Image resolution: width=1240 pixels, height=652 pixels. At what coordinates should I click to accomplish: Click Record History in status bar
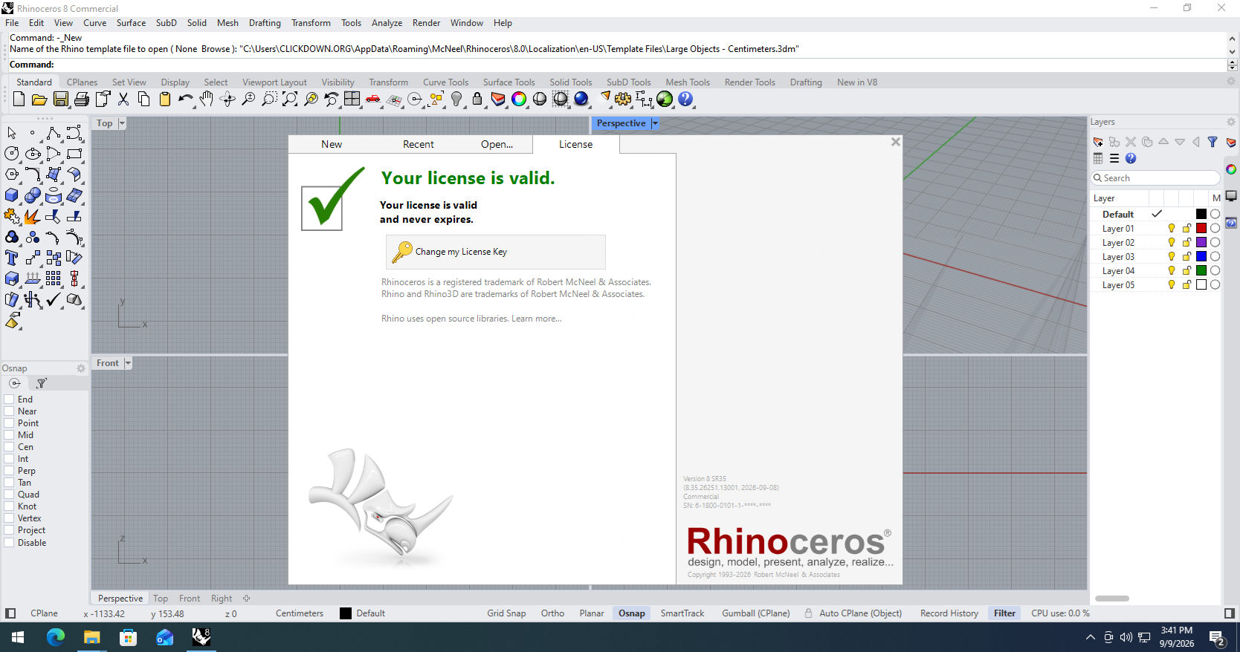coord(949,613)
